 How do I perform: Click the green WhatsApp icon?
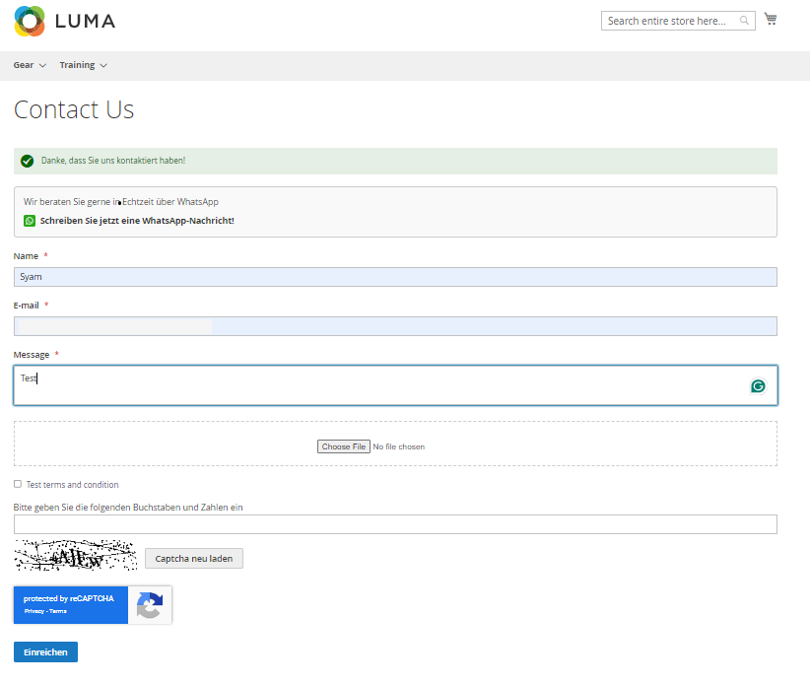[30, 221]
